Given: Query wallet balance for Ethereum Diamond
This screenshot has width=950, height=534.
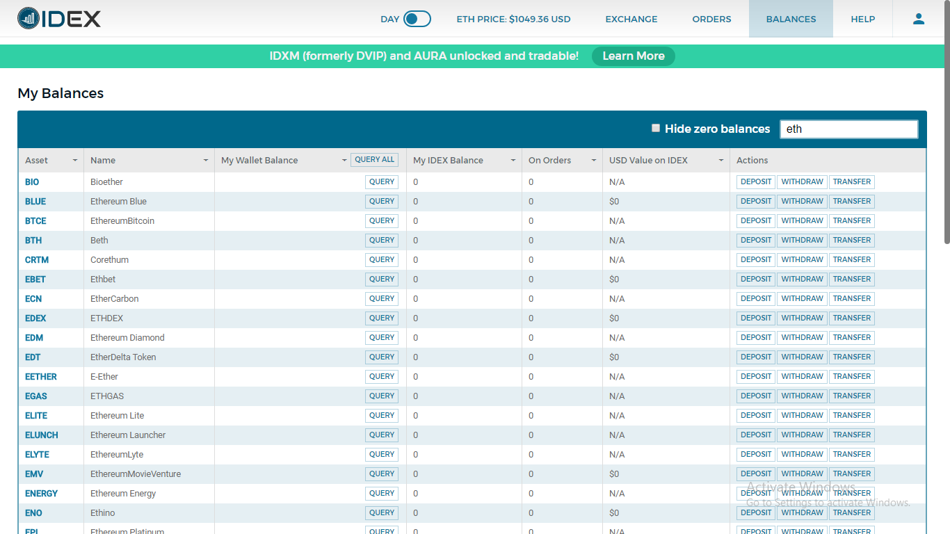Looking at the screenshot, I should [x=382, y=338].
